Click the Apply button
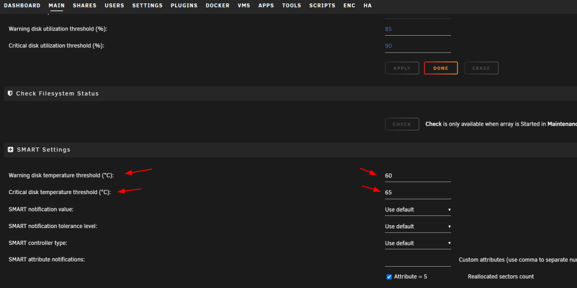The image size is (577, 288). click(x=402, y=68)
